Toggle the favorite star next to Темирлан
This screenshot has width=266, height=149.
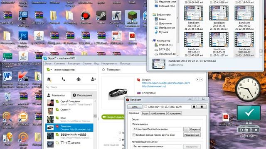103,70
